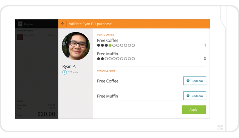Go back using the orange header arrow
Image resolution: width=239 pixels, height=138 pixels.
pos(62,24)
